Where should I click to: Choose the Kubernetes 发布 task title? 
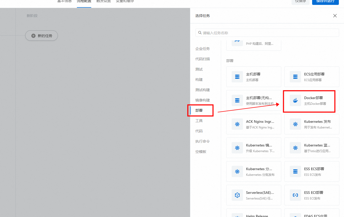pos(317,121)
